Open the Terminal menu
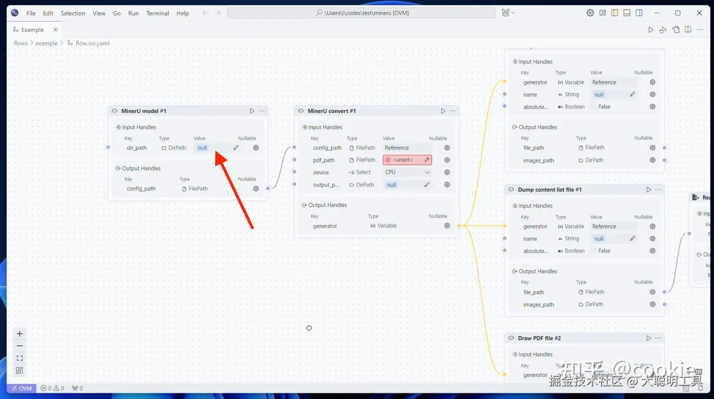This screenshot has height=399, width=714. 158,13
